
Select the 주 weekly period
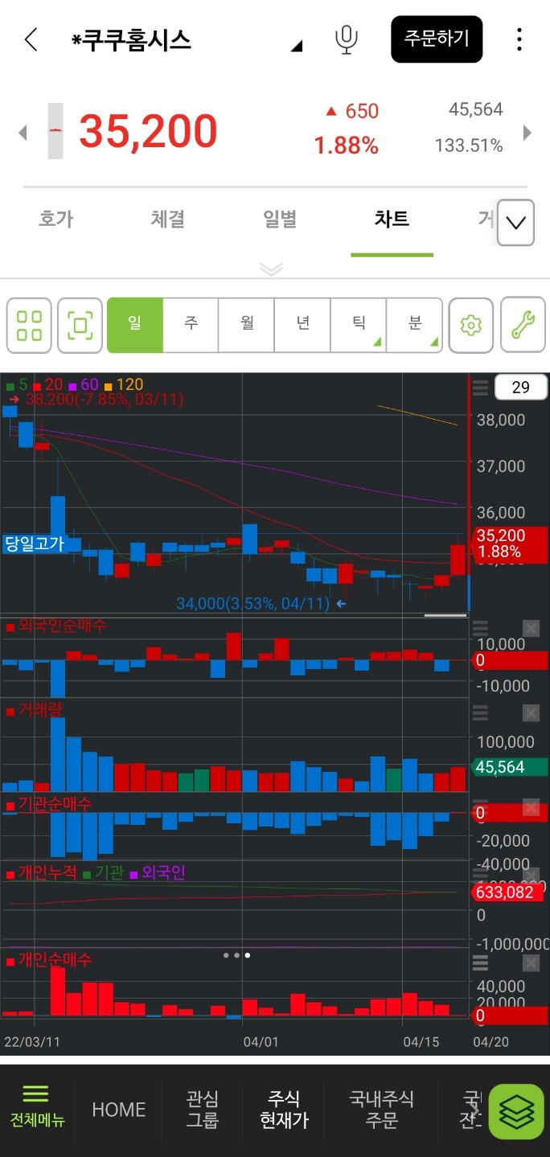click(191, 325)
